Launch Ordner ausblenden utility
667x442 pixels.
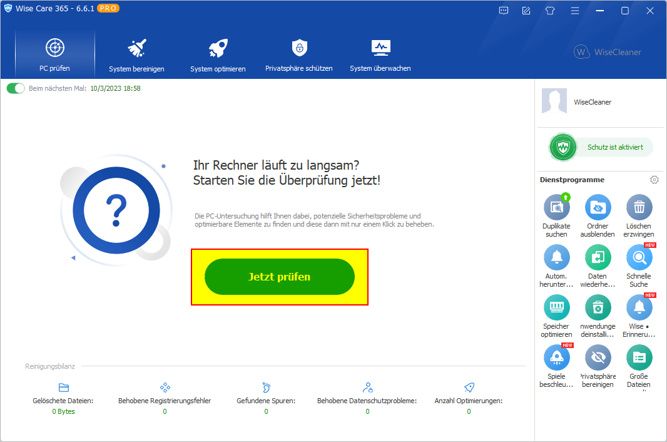[598, 215]
